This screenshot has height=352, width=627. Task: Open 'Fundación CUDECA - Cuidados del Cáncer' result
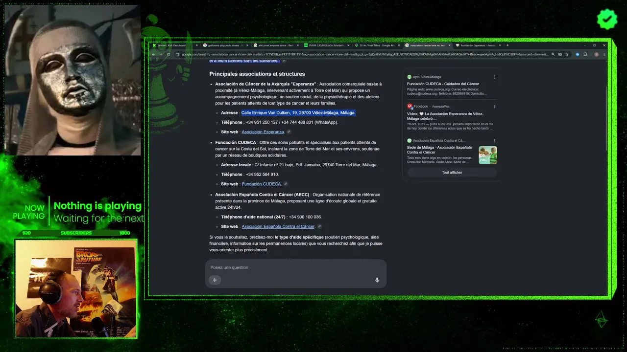[443, 84]
